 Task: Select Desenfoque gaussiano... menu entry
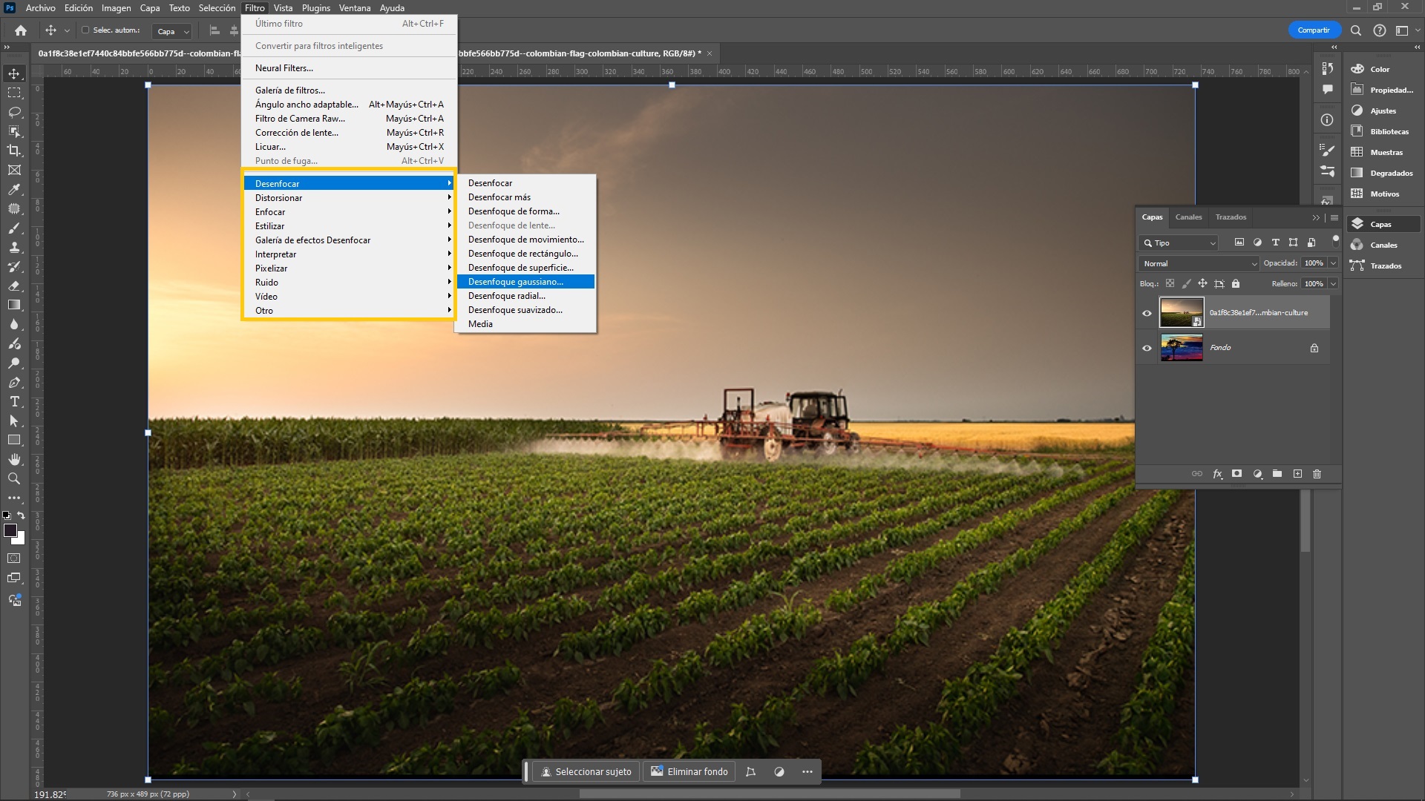coord(525,282)
